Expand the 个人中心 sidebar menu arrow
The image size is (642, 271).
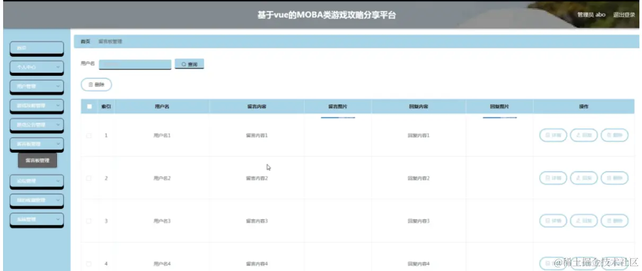(x=57, y=67)
